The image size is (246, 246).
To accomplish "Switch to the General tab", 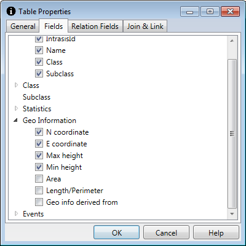I will [x=23, y=26].
